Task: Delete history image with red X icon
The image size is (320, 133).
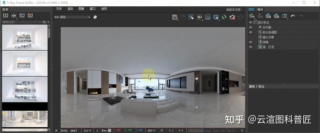Action: point(30,16)
